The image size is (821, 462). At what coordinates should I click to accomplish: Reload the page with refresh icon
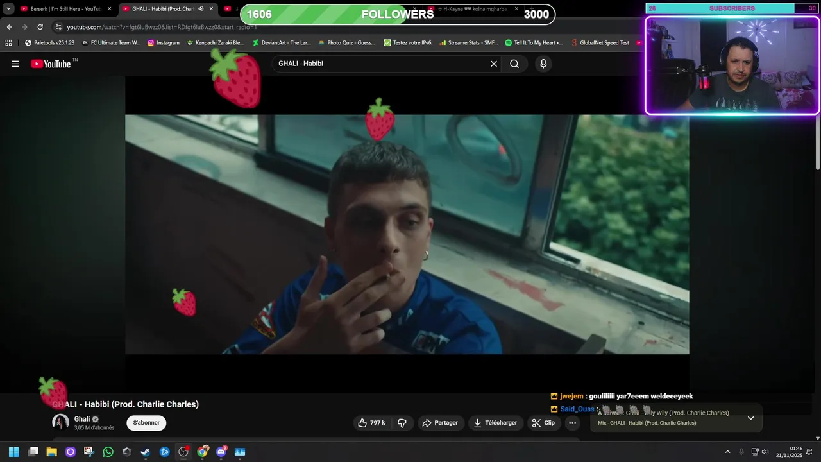[40, 27]
